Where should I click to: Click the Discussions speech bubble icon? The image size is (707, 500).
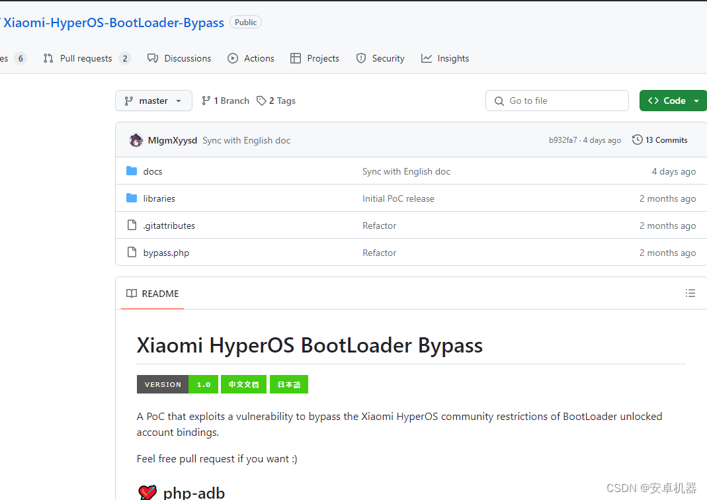[153, 58]
